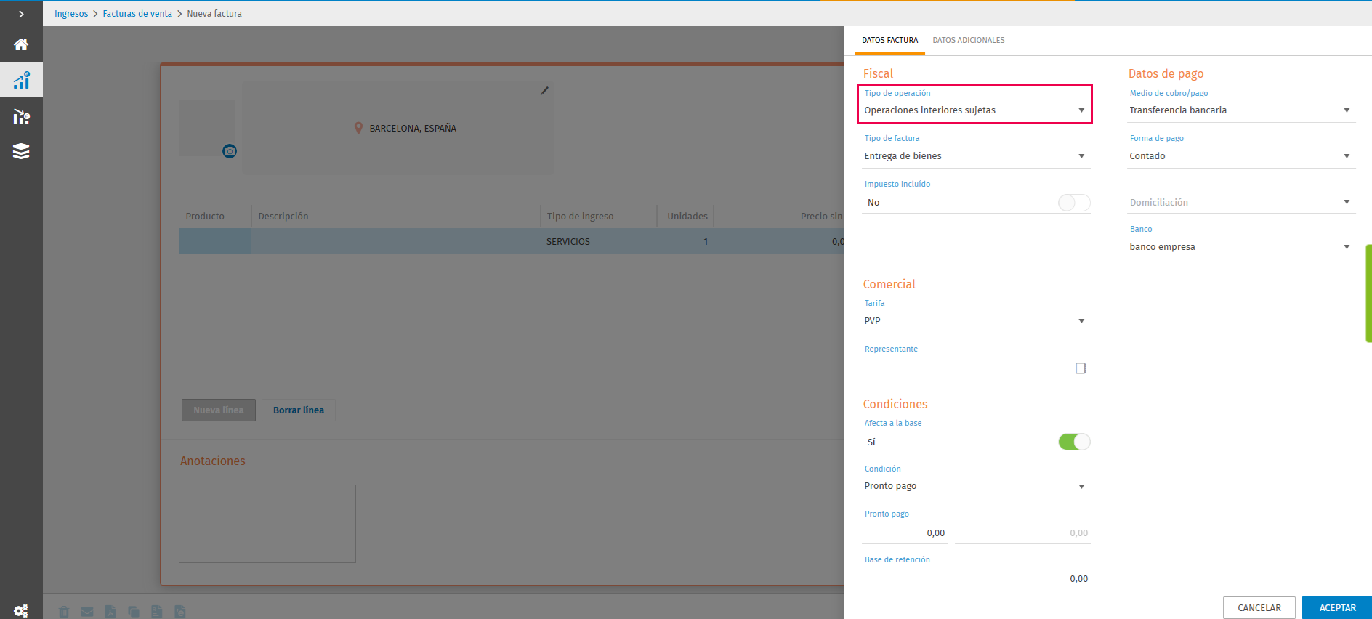
Task: Open the Condición dropdown showing Pronto pago
Action: click(975, 486)
